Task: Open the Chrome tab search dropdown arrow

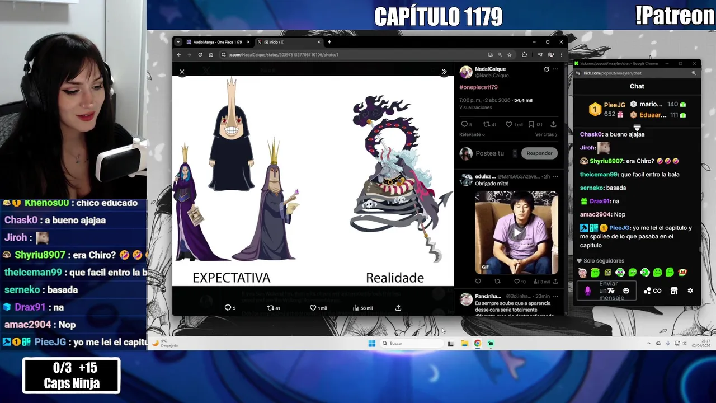Action: click(178, 42)
